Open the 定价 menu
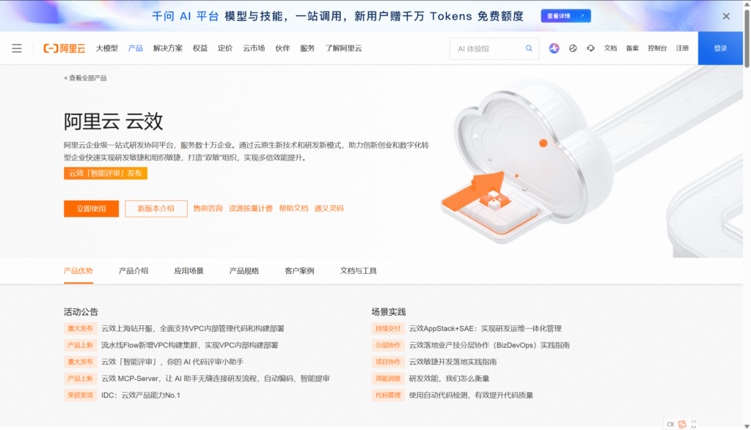This screenshot has width=751, height=430. [x=225, y=48]
